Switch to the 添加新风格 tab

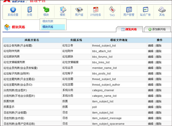pyautogui.click(x=157, y=29)
